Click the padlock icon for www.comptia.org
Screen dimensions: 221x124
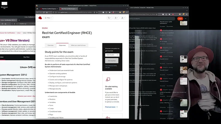pos(14,24)
